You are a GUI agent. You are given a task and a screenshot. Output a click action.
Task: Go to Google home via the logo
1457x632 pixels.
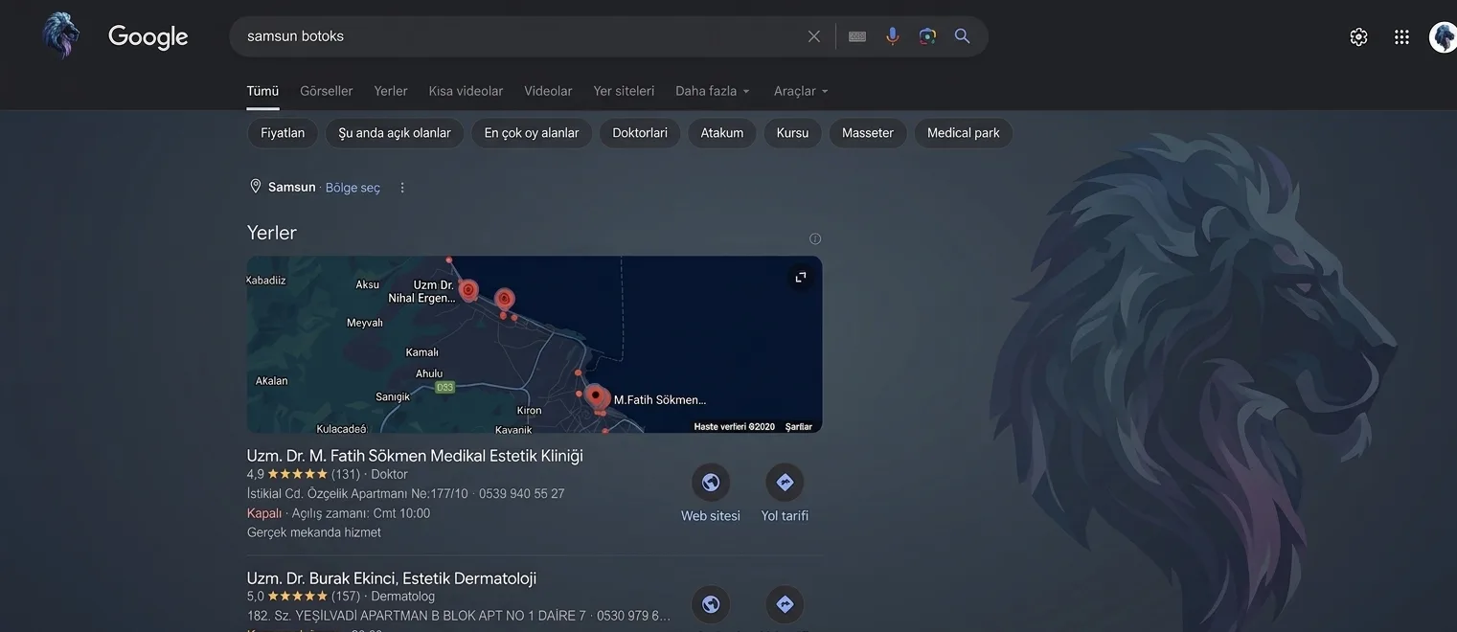tap(148, 37)
